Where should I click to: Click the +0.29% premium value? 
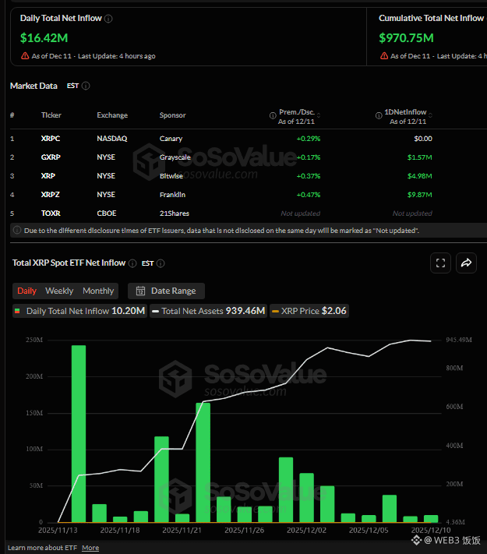pos(309,139)
